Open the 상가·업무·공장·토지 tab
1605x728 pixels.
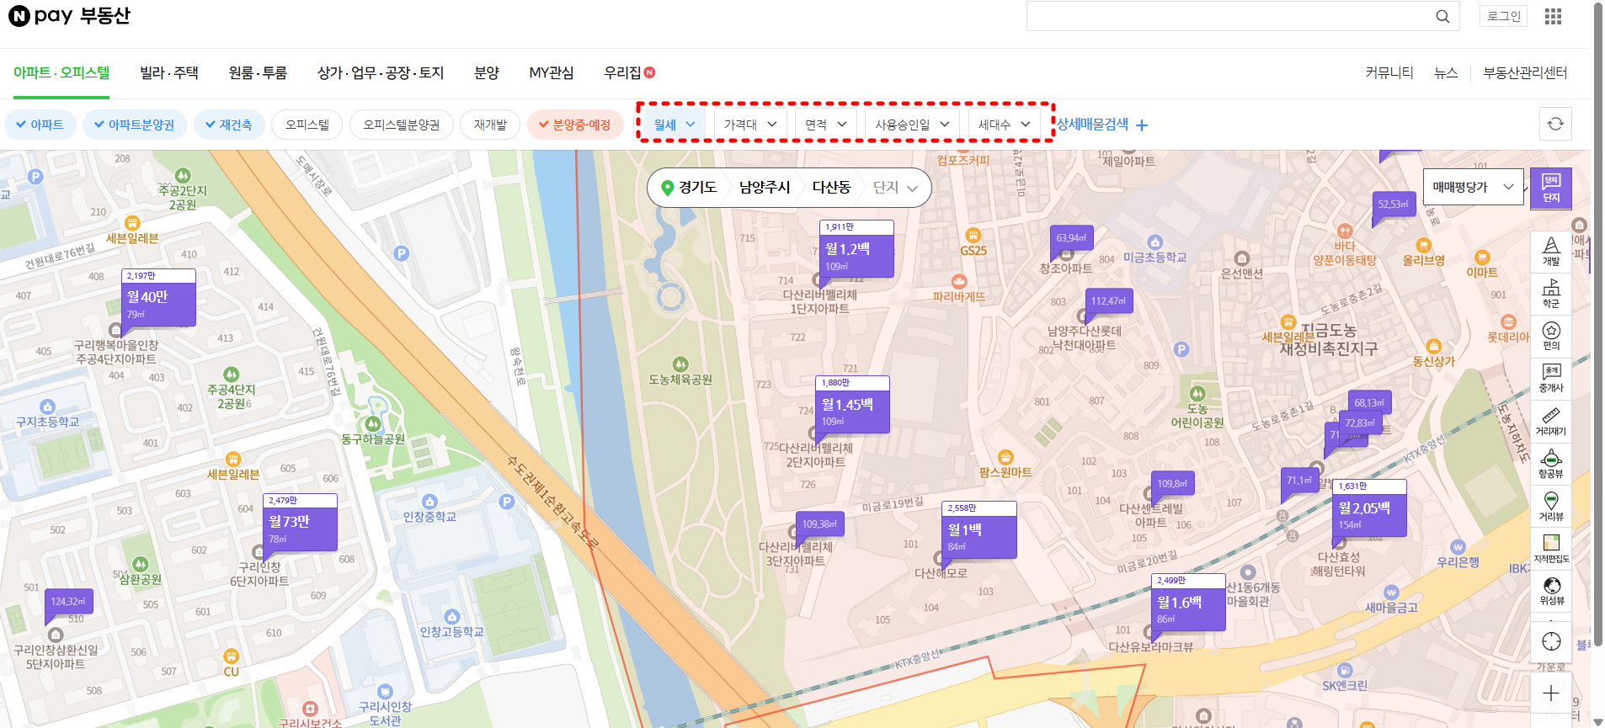(x=381, y=73)
